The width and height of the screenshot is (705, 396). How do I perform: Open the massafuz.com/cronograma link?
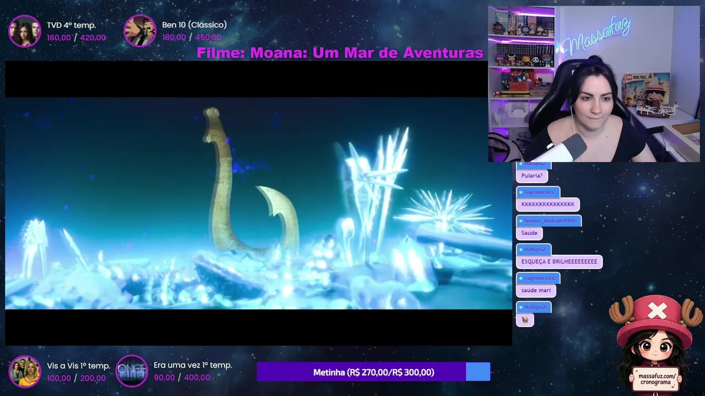(x=656, y=378)
